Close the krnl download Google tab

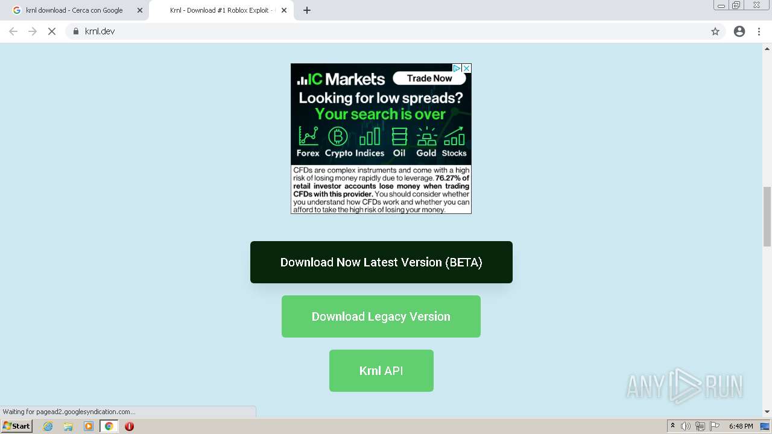tap(140, 10)
